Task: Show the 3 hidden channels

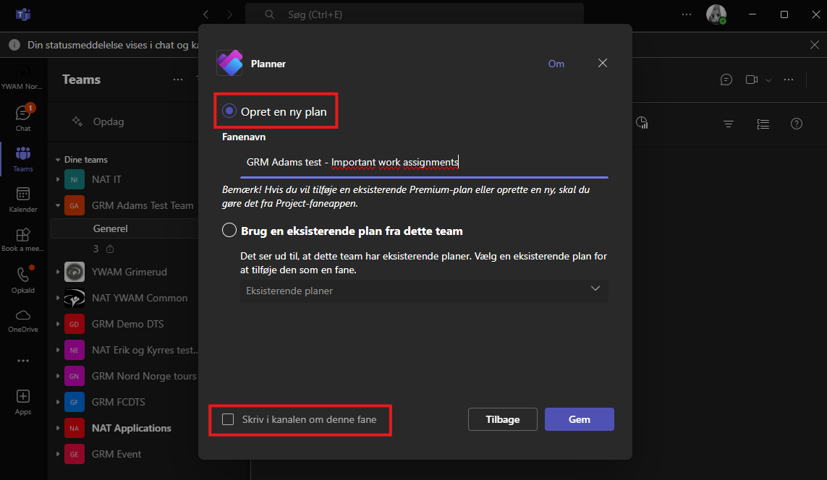Action: click(x=103, y=249)
